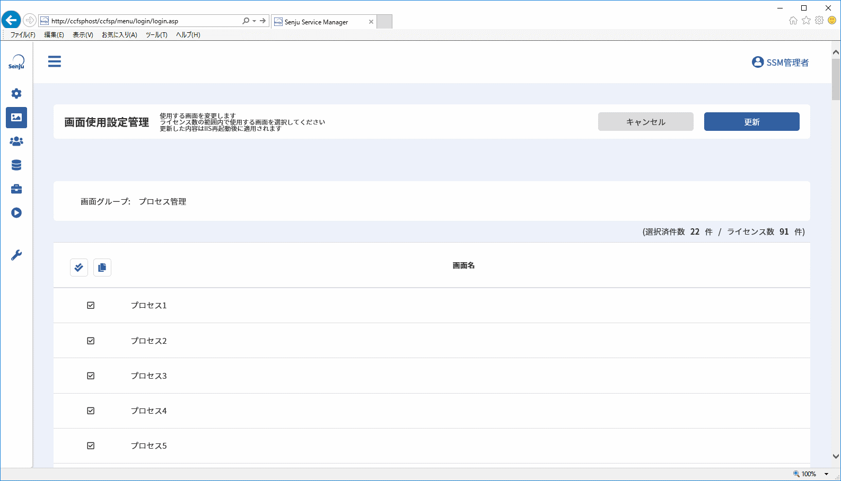Open the play circle sidebar icon
The width and height of the screenshot is (841, 481).
[16, 213]
